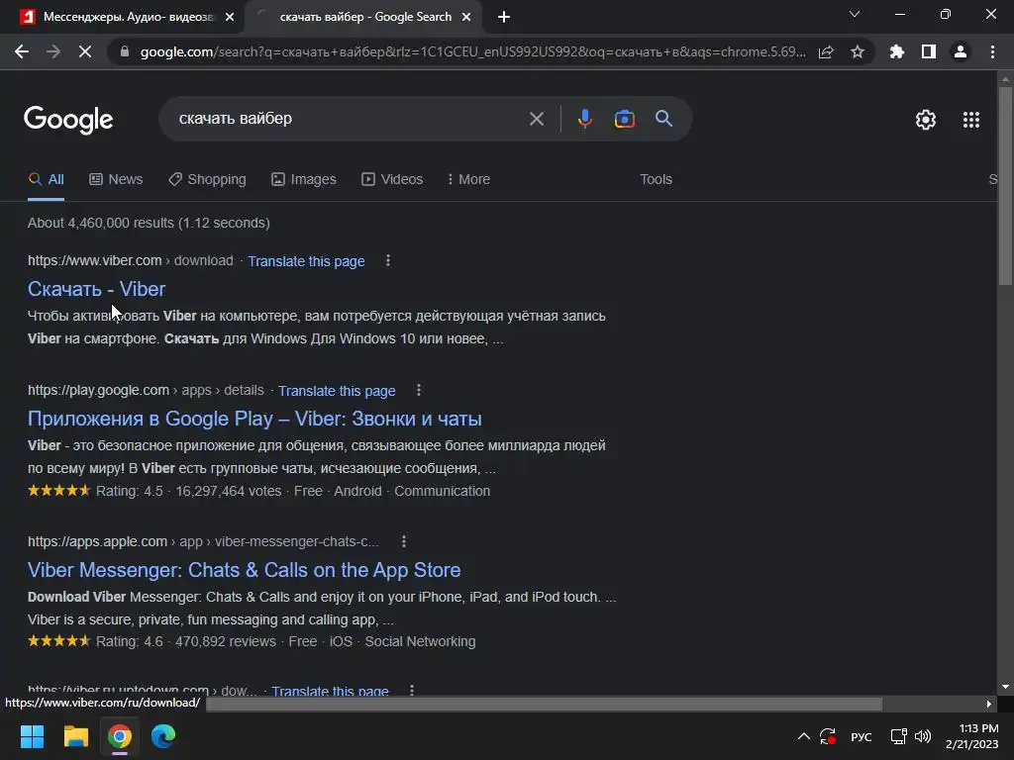Open the Windows Start menu
Viewport: 1014px width, 760px height.
32,736
